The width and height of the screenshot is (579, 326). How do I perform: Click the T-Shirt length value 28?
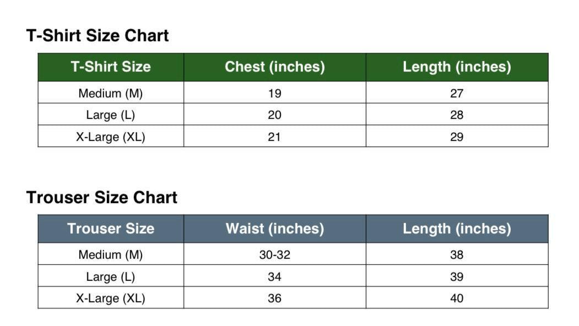457,115
